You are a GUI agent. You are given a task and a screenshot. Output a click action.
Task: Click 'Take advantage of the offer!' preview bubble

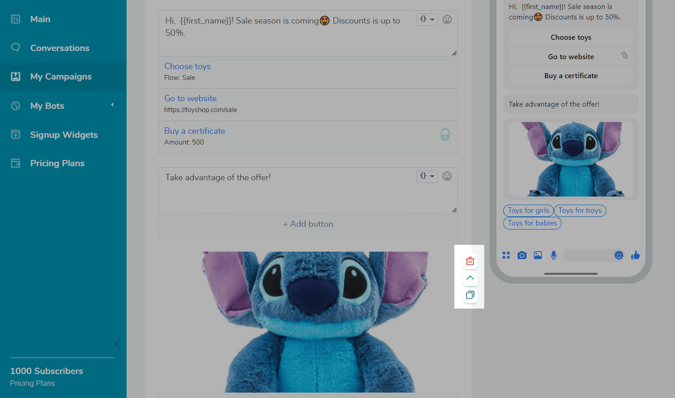(571, 104)
